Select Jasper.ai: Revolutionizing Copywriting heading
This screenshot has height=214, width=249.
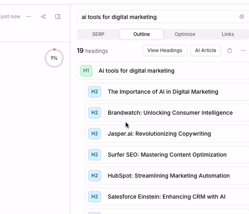tap(167, 134)
